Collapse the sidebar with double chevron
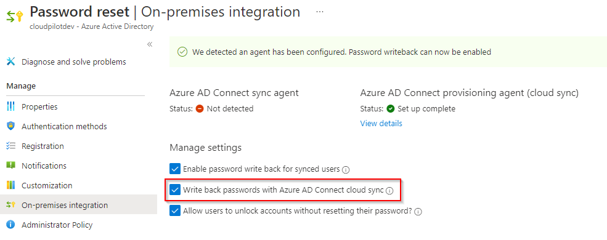The height and width of the screenshot is (240, 607). (x=150, y=44)
